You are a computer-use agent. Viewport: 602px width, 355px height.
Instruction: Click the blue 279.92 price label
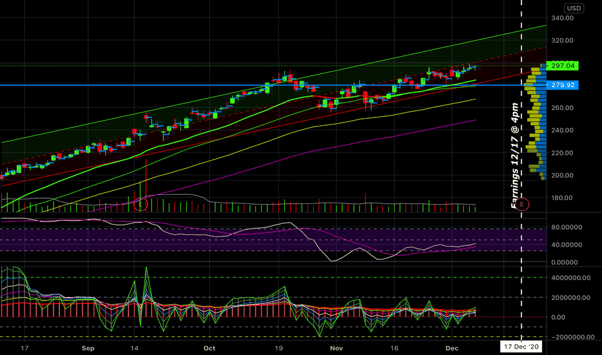(562, 85)
